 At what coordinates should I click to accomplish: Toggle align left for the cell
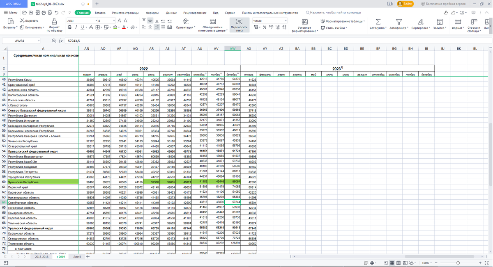click(144, 27)
